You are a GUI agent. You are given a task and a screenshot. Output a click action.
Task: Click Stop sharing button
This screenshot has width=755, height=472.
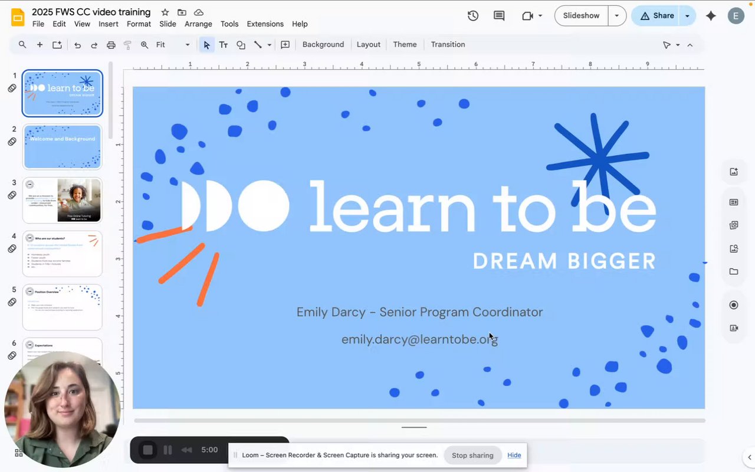[x=472, y=455]
